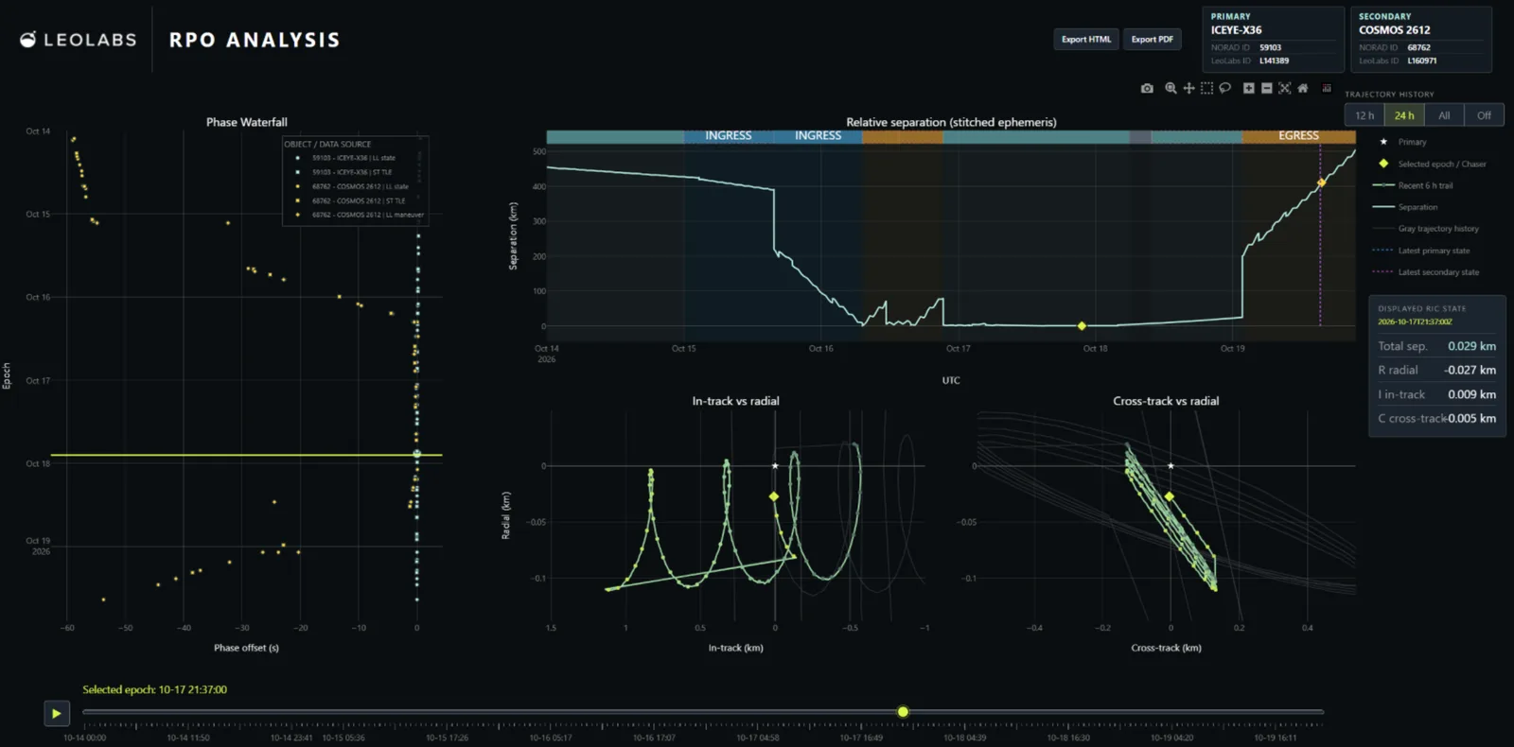Play the epoch timeline animation

click(x=56, y=713)
